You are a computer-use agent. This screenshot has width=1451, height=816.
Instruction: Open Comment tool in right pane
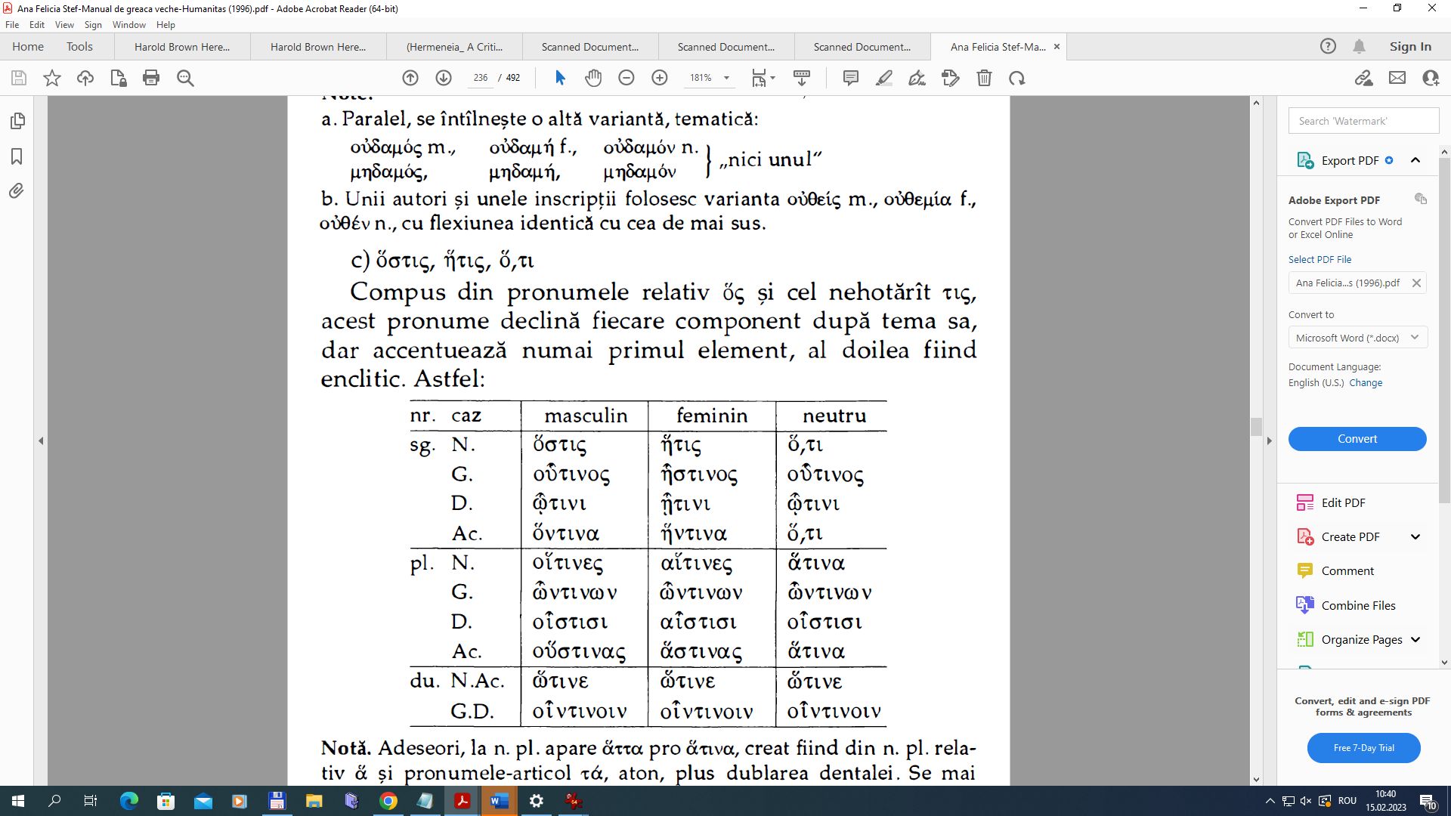coord(1347,570)
